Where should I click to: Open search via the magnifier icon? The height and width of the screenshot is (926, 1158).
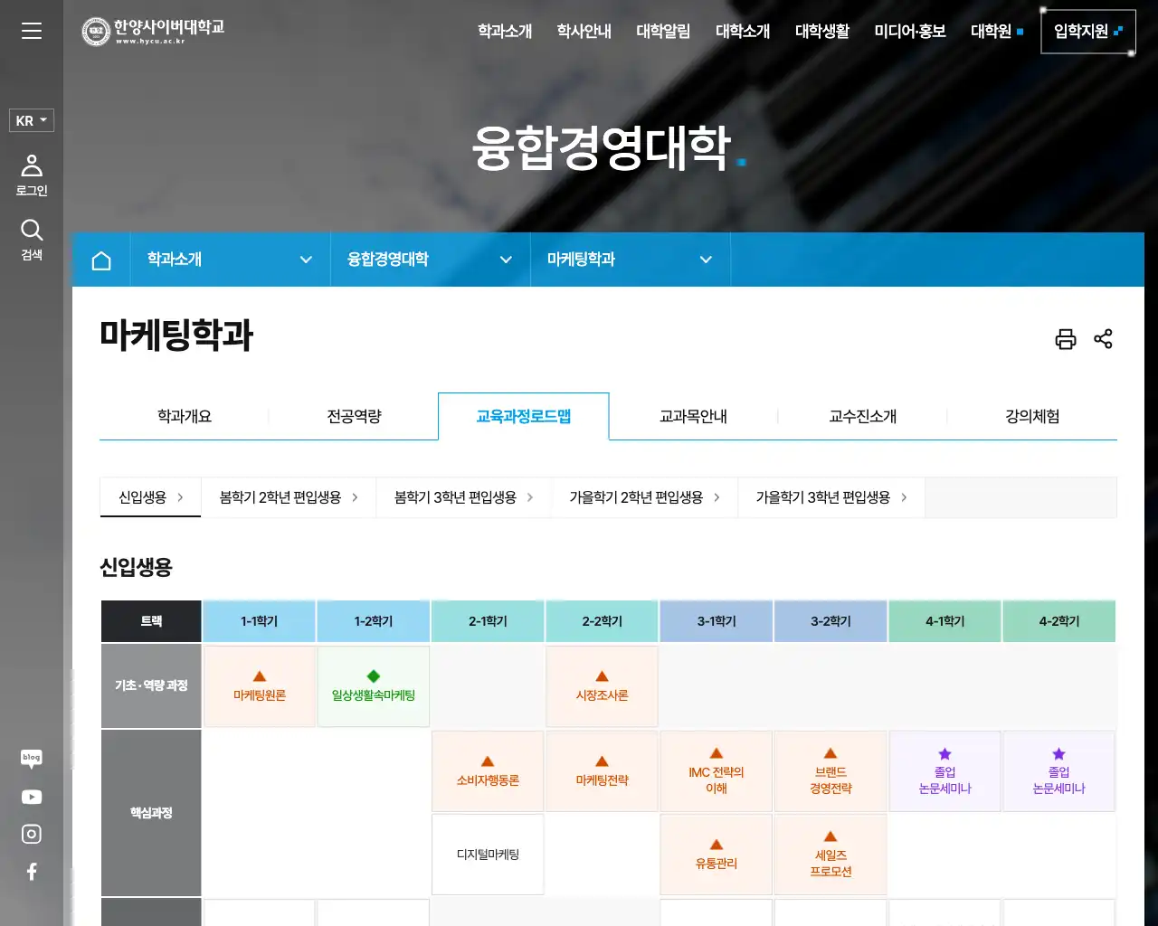click(32, 231)
